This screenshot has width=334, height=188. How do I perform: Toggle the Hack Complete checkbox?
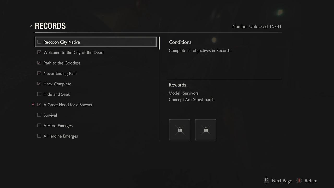click(x=39, y=84)
